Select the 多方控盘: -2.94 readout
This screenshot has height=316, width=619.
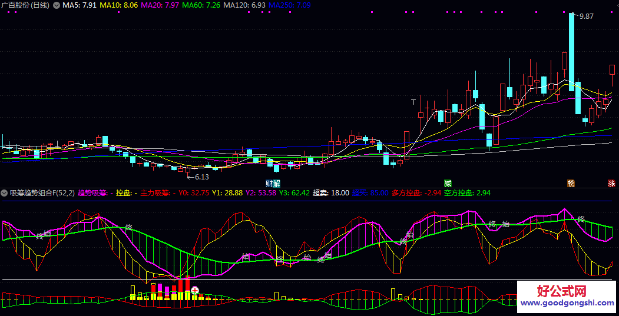click(416, 193)
